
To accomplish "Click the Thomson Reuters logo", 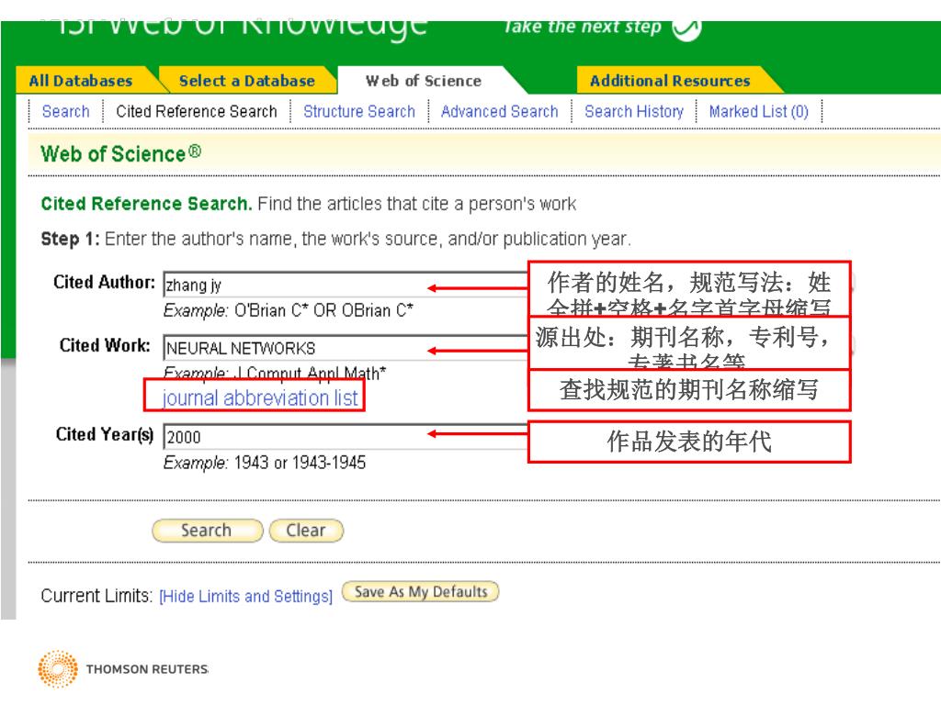I will (123, 668).
